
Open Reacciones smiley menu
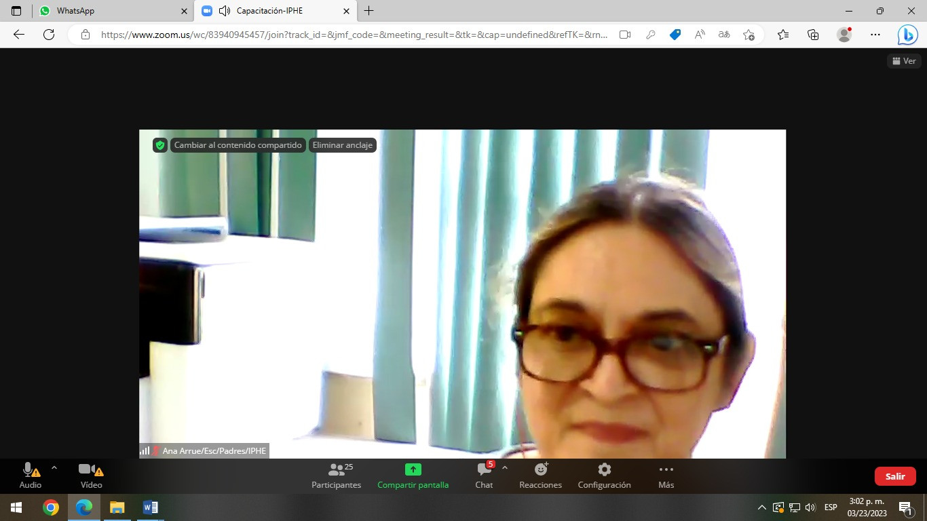pos(541,476)
